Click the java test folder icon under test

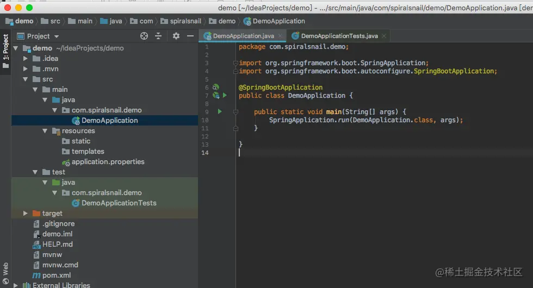tap(56, 183)
